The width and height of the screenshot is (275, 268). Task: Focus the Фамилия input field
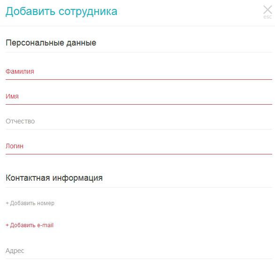139,72
